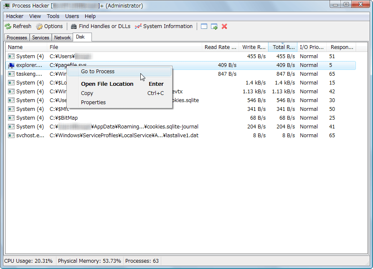This screenshot has height=269, width=373.
Task: Click the red X terminate icon
Action: tap(224, 26)
